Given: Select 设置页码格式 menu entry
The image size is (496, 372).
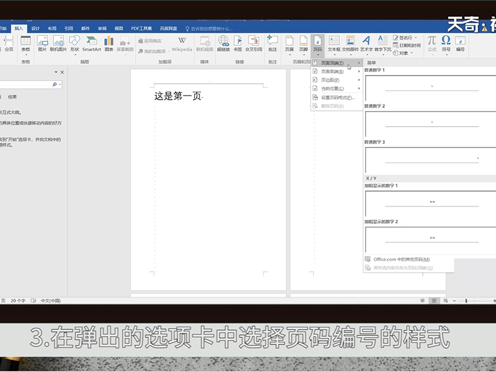Looking at the screenshot, I should pos(338,97).
